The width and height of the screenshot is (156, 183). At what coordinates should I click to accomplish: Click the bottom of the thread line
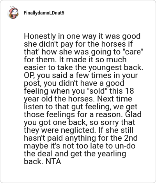pyautogui.click(x=13, y=175)
